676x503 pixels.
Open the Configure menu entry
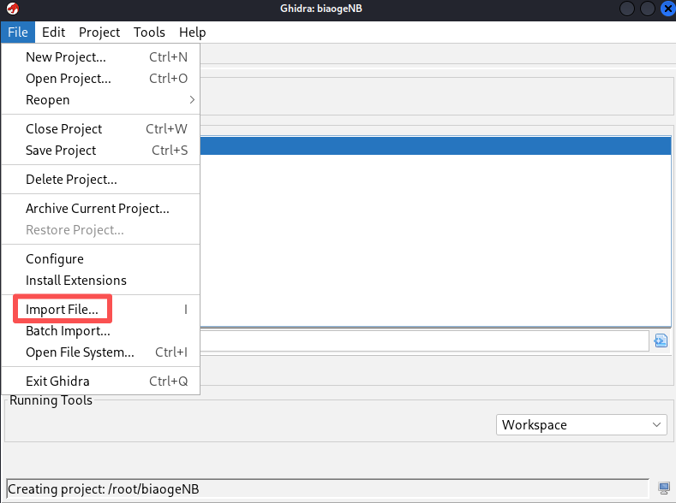tap(100, 258)
